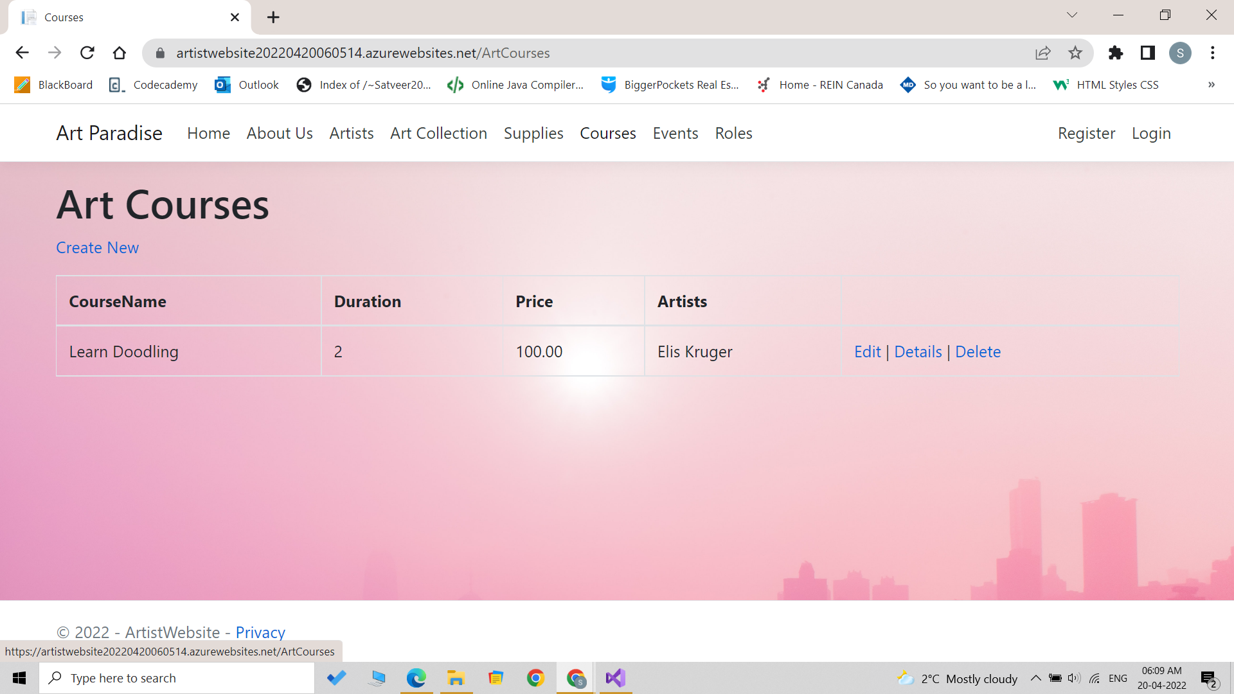Open Wi-Fi network icon in tray

1095,678
